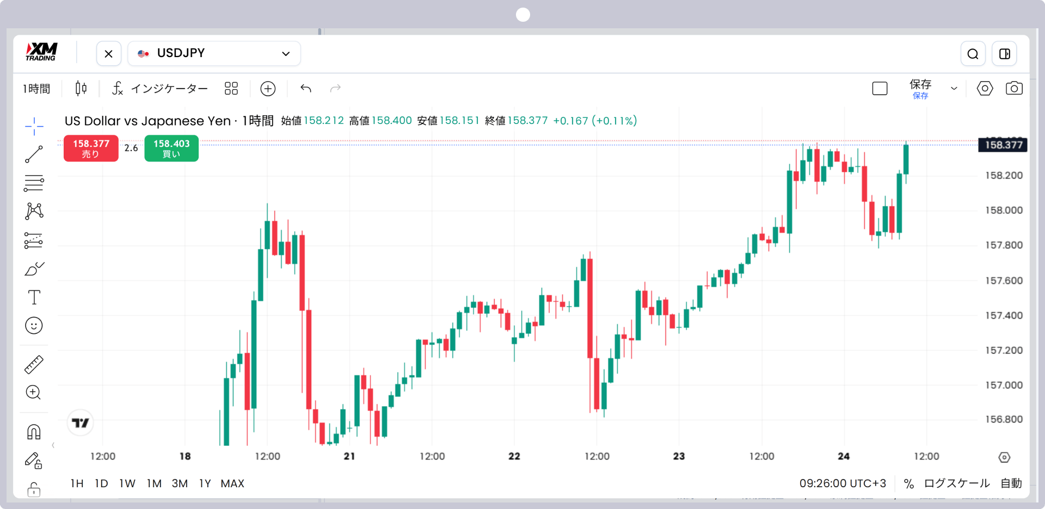This screenshot has height=509, width=1045.
Task: Open the candlestick chart type selector
Action: tap(81, 88)
